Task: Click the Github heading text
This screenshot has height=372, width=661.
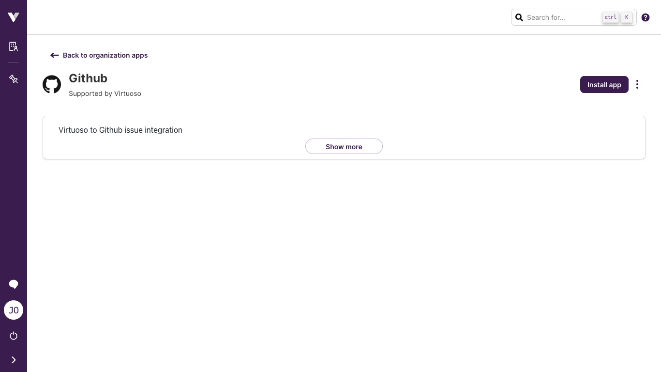Action: [88, 78]
